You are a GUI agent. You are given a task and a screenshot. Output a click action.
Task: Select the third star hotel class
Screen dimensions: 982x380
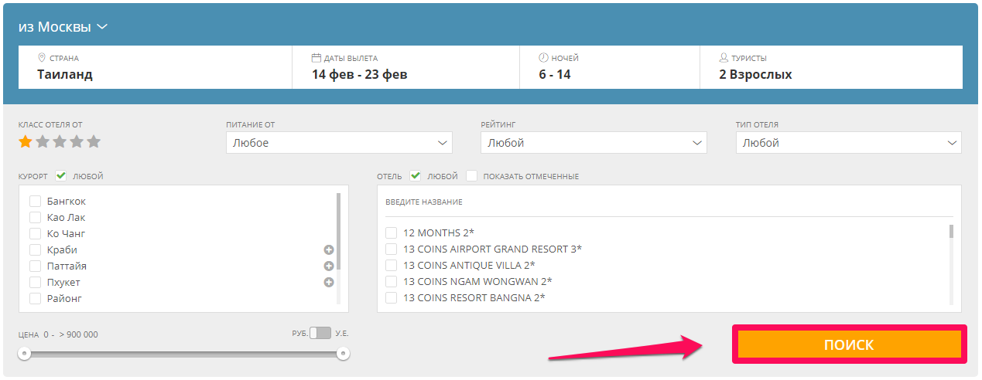60,141
